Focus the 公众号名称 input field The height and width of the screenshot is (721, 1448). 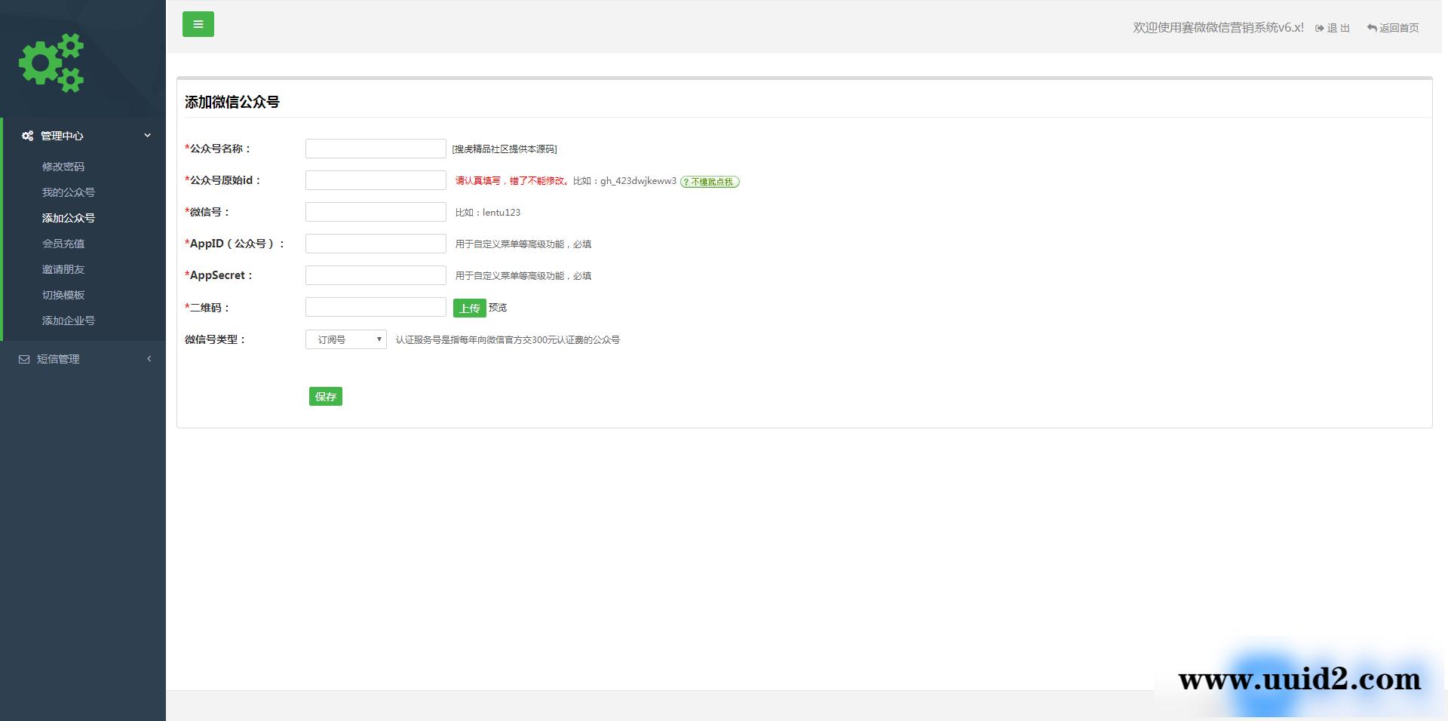[376, 149]
